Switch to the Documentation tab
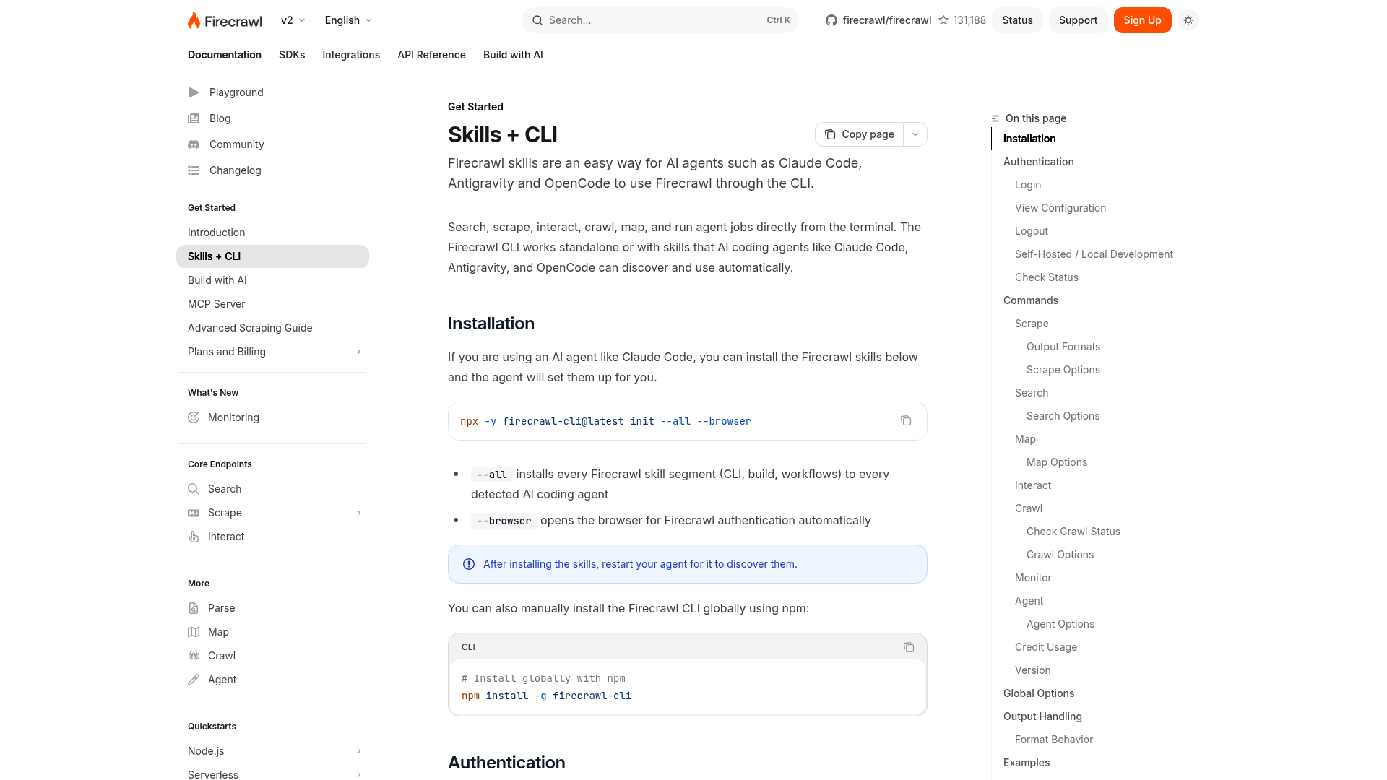 pos(225,55)
